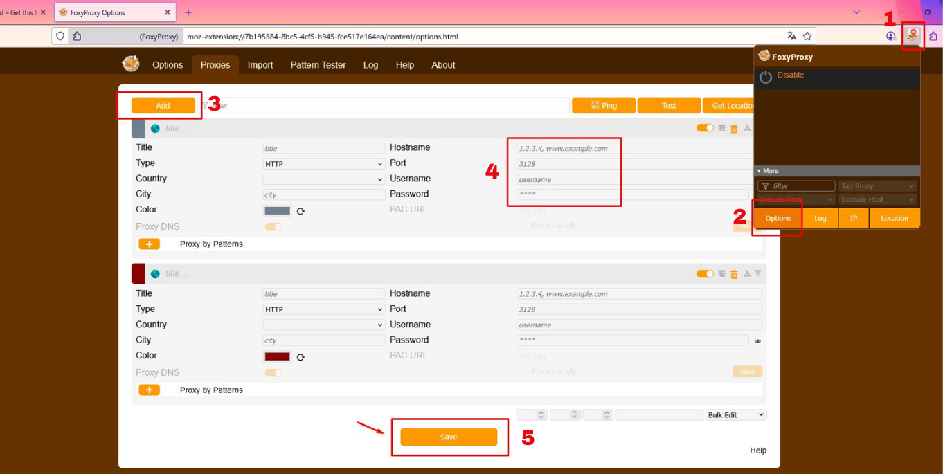The height and width of the screenshot is (474, 943).
Task: Open Tab Proxy dropdown in popup
Action: [x=878, y=186]
